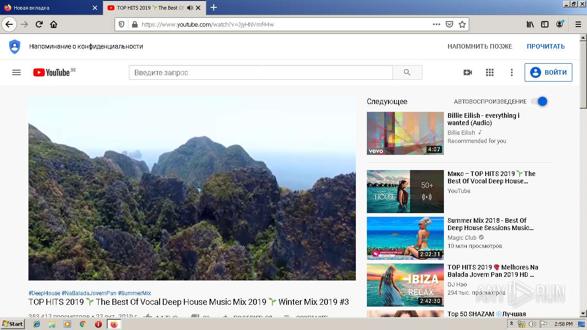Switch to the Новая вкладка tab
This screenshot has width=587, height=330.
pos(51,8)
